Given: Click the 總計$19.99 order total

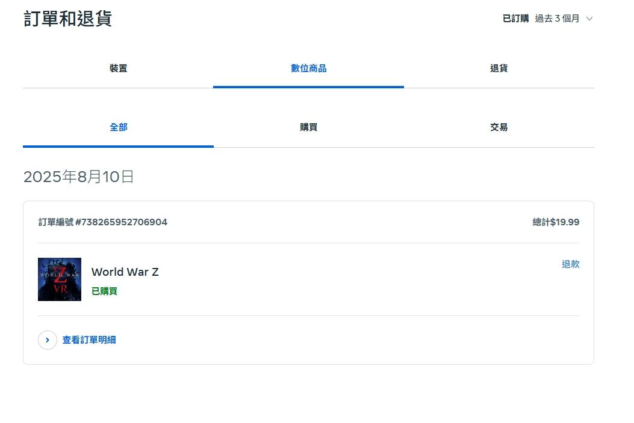Looking at the screenshot, I should 556,222.
